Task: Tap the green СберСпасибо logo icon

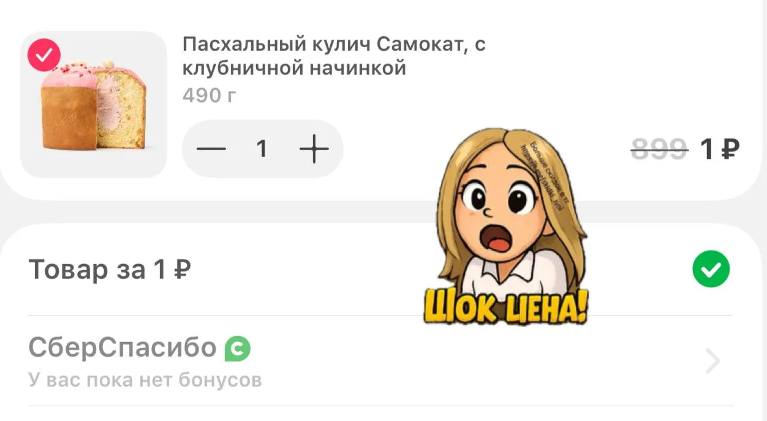Action: click(238, 349)
